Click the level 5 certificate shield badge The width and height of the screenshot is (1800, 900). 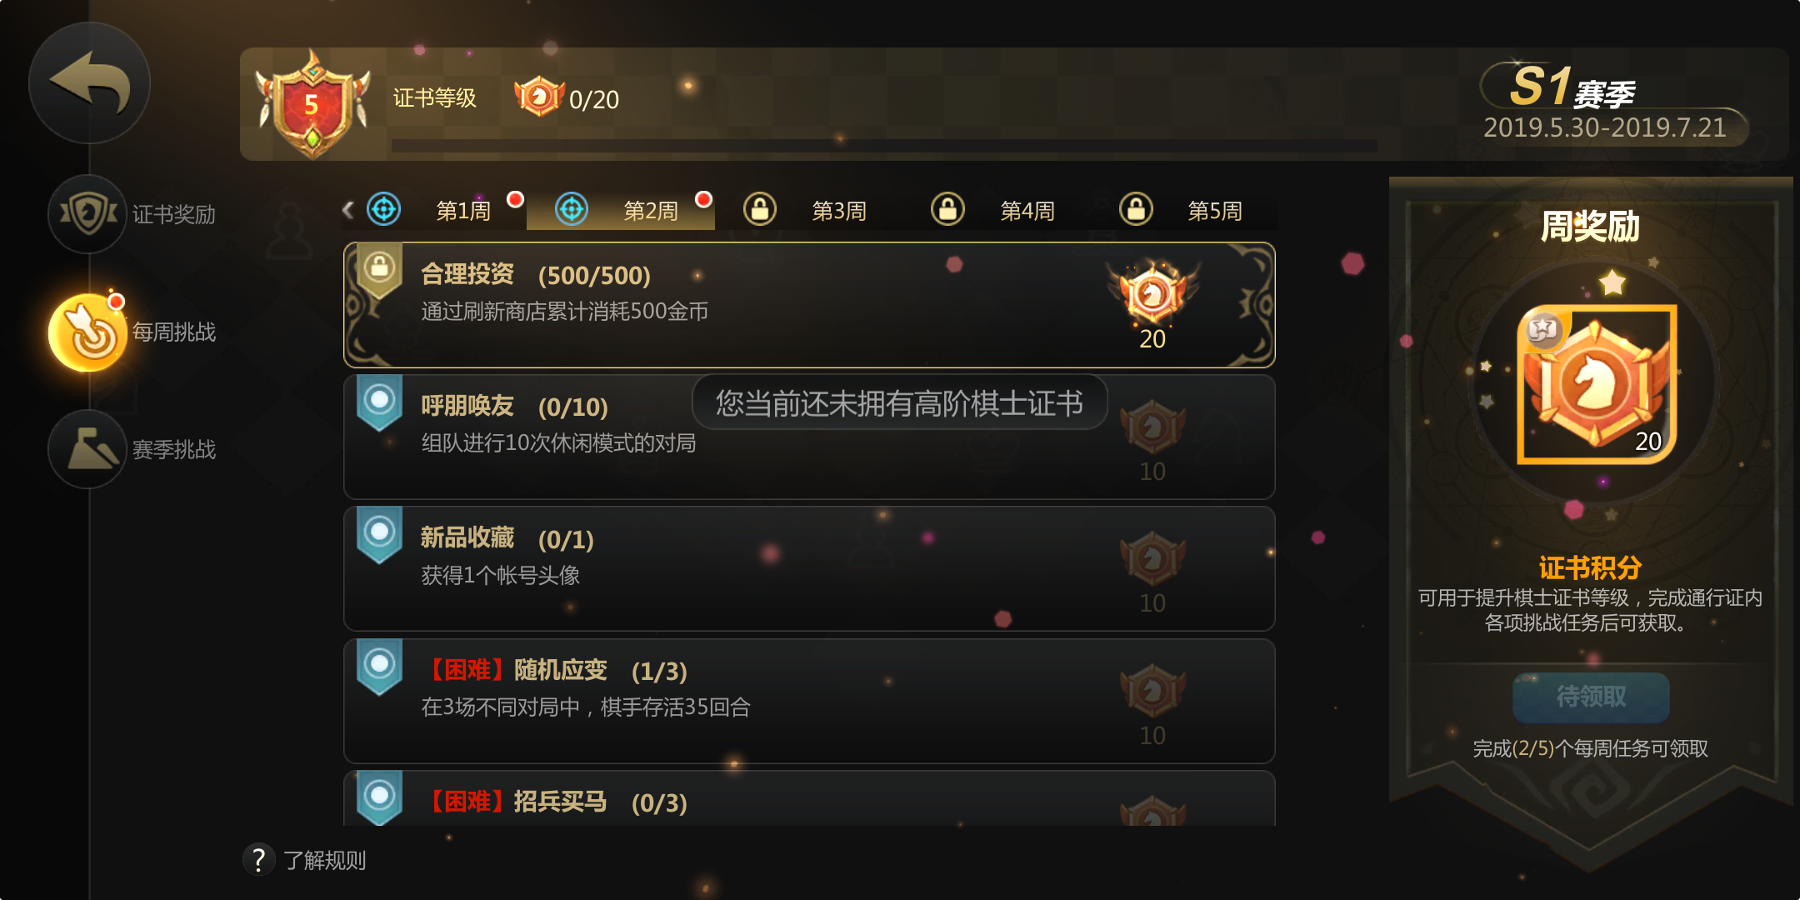point(312,105)
